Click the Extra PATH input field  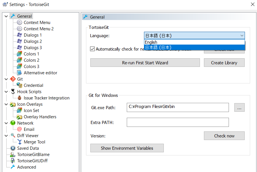(178, 123)
